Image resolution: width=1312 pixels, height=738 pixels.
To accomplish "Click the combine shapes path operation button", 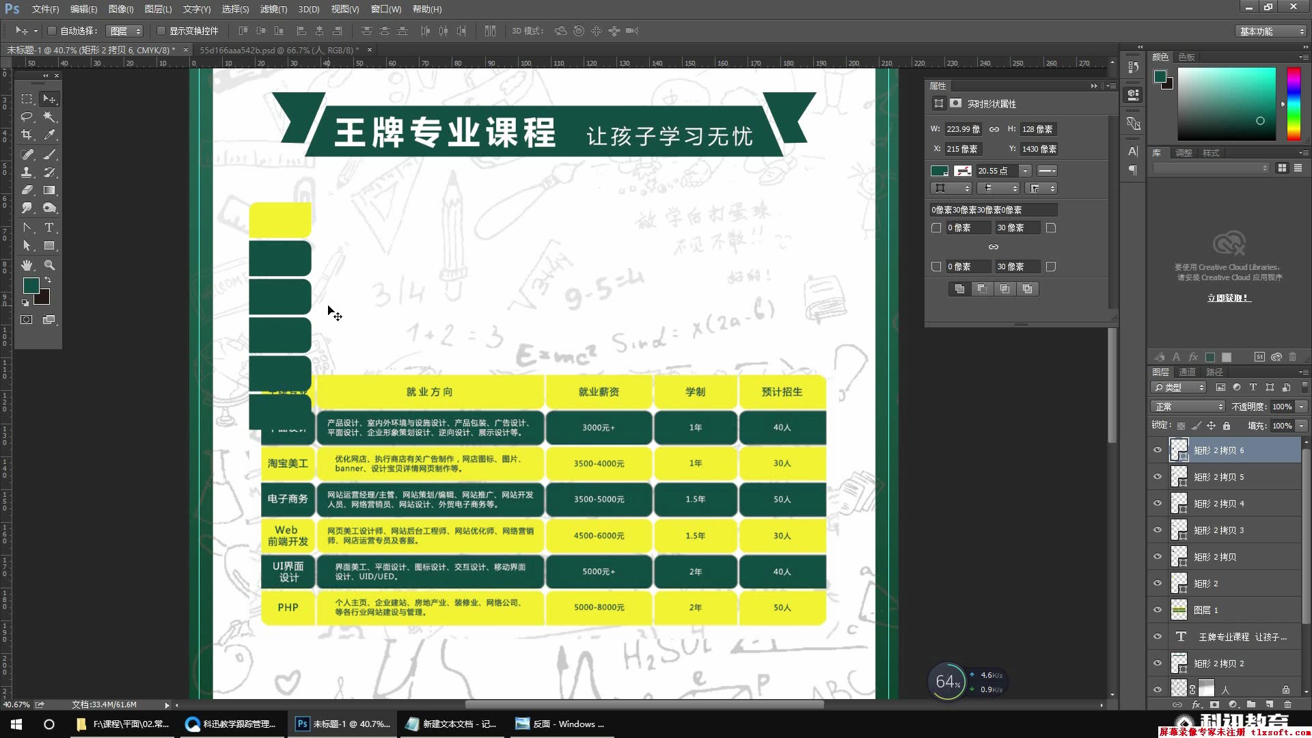I will pos(959,289).
